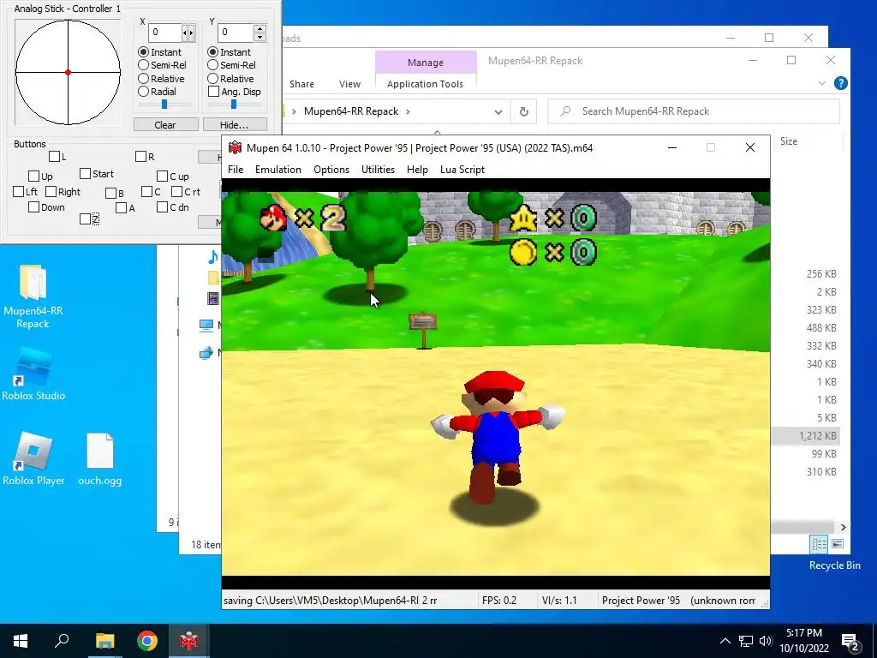Open the View ribbon tab
The height and width of the screenshot is (658, 877).
[x=349, y=84]
